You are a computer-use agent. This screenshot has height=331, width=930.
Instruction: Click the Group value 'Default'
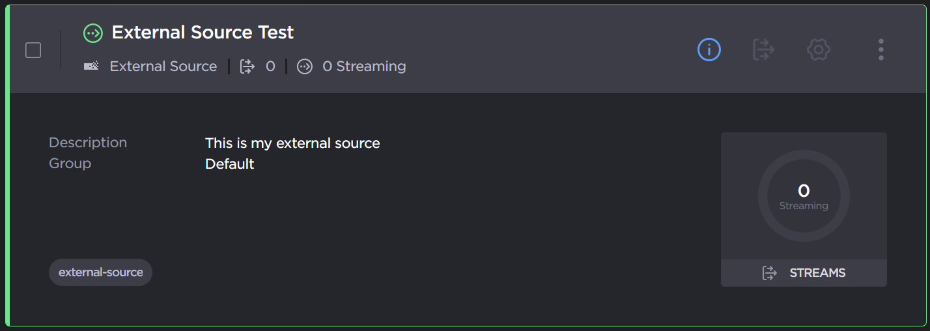point(229,164)
